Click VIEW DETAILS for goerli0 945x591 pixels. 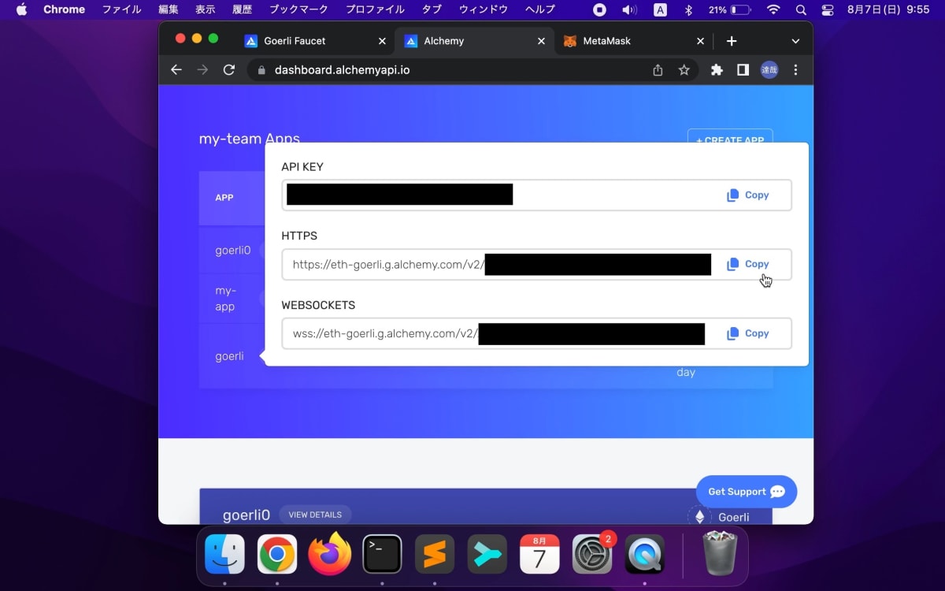click(x=315, y=515)
